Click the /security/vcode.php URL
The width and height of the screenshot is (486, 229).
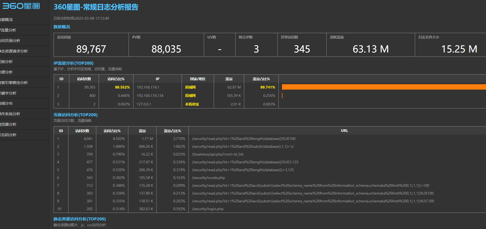point(208,178)
